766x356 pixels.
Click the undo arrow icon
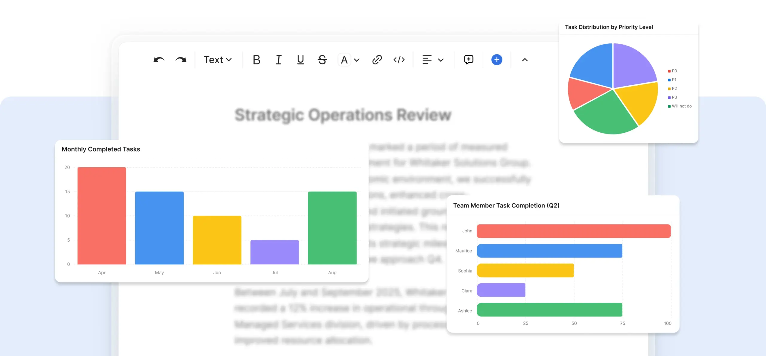click(159, 60)
